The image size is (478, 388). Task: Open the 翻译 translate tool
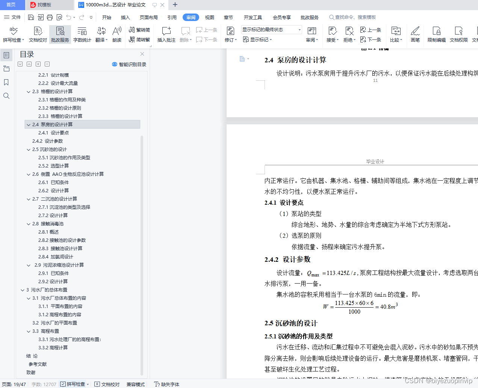[101, 34]
